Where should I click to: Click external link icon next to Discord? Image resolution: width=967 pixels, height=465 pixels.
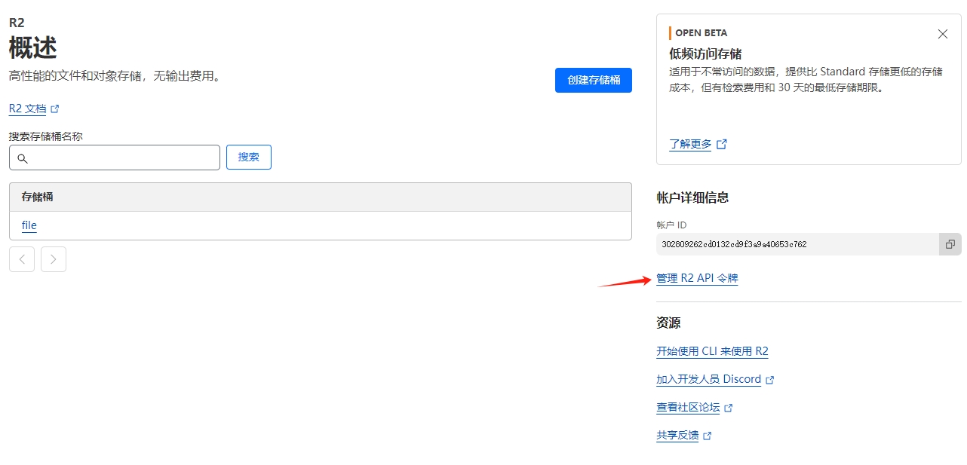tap(769, 380)
